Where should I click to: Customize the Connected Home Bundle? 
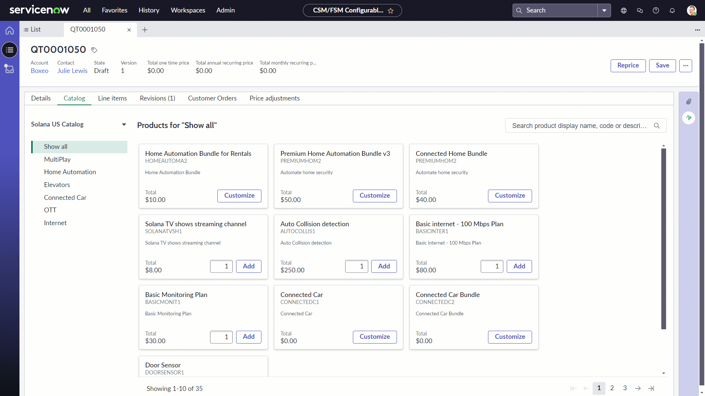pos(510,196)
